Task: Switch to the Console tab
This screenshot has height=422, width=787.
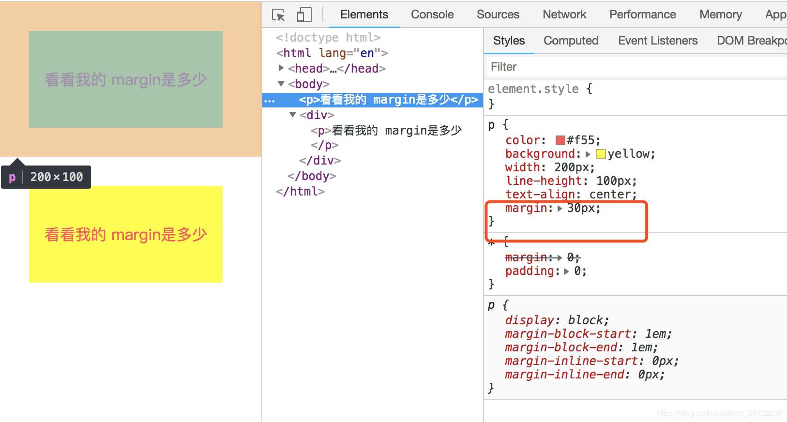Action: (x=432, y=15)
